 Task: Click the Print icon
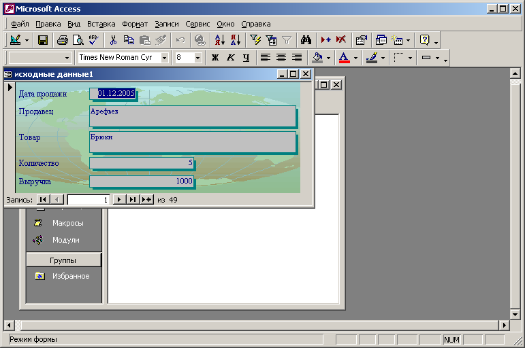pos(62,41)
